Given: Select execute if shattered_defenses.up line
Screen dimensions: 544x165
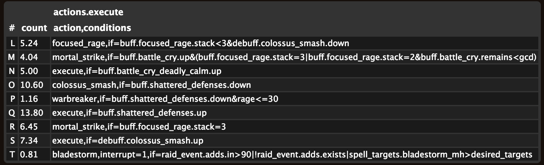Looking at the screenshot, I should pyautogui.click(x=129, y=113).
